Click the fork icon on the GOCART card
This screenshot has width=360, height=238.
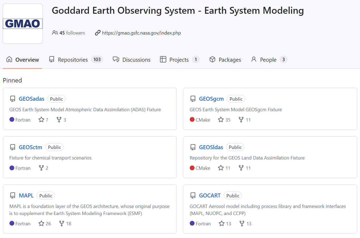(x=242, y=224)
